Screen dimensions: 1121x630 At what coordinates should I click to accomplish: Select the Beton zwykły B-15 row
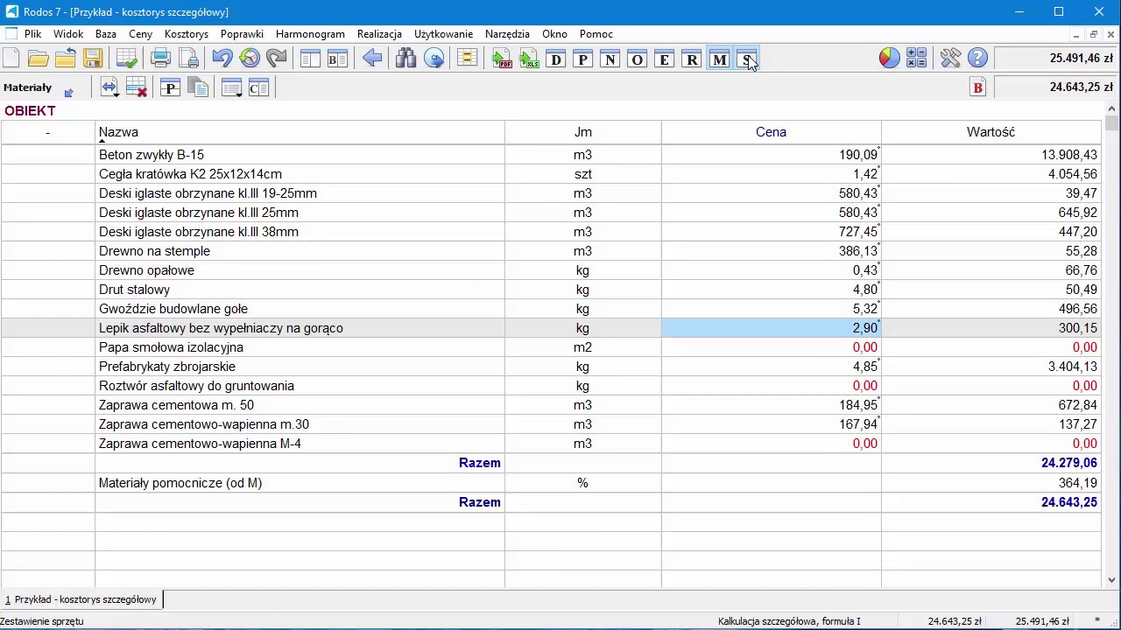551,155
